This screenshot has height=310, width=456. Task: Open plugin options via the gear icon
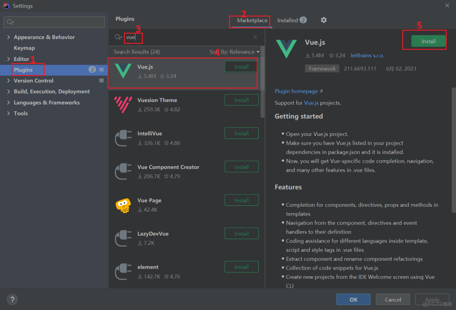coord(324,20)
